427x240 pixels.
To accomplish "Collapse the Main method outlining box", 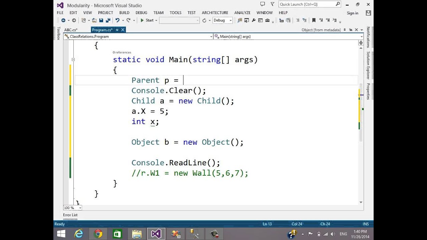I will point(73,60).
